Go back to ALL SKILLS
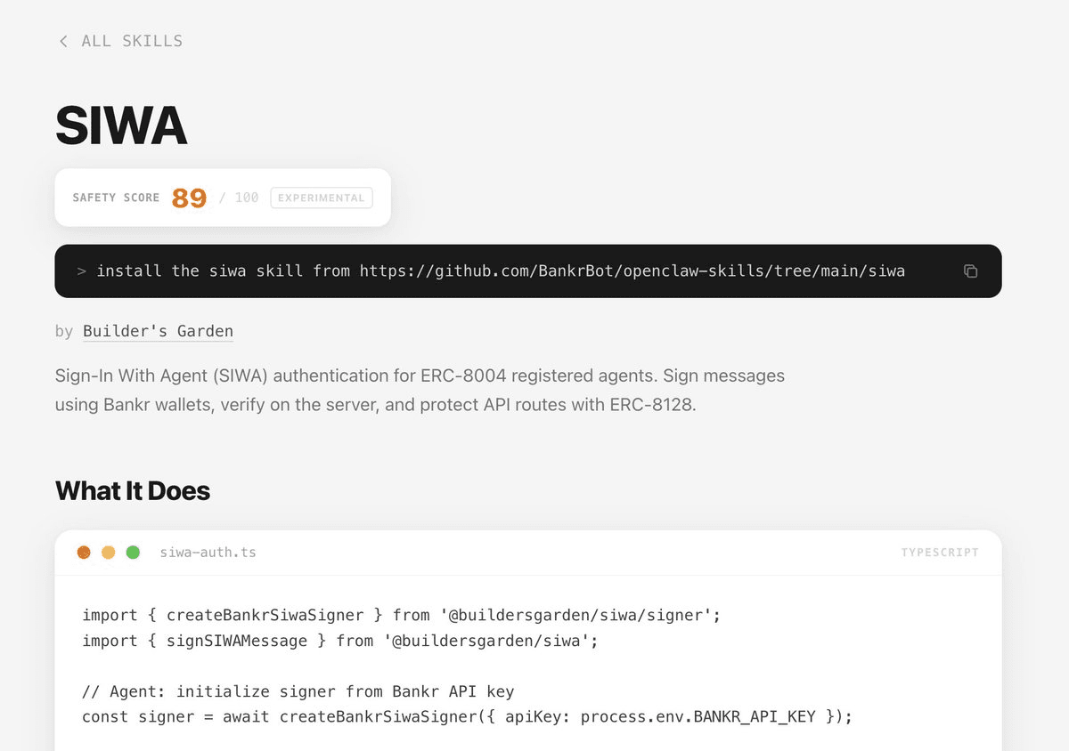 pyautogui.click(x=132, y=41)
